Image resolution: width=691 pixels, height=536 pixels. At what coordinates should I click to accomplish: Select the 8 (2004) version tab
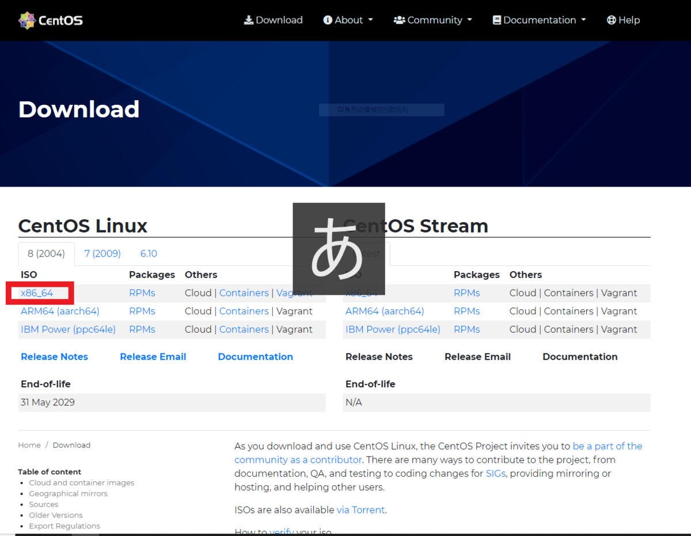[46, 254]
